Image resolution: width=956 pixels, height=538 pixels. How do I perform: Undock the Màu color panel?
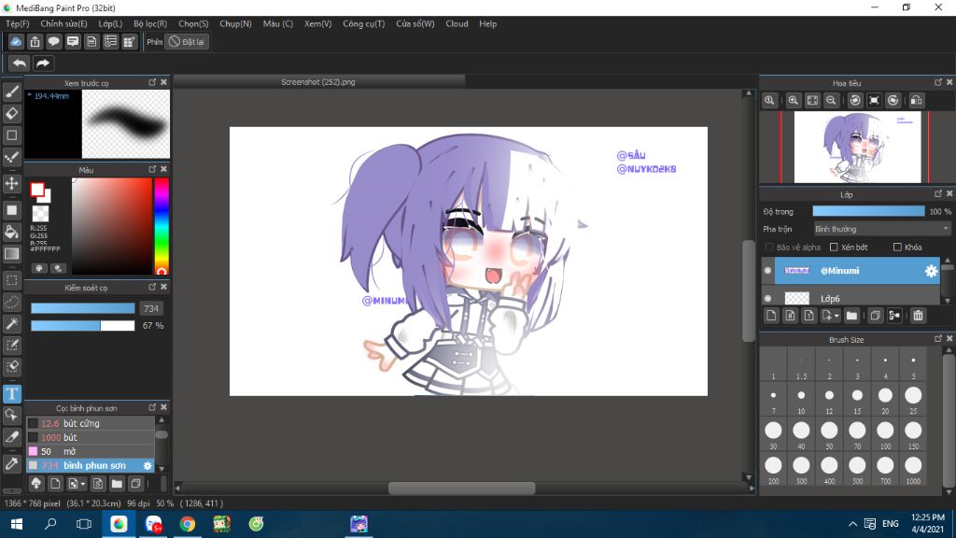(152, 169)
